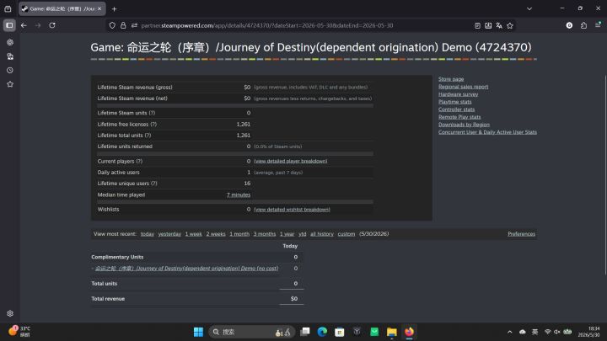This screenshot has height=341, width=607.
Task: Open the Windows Start menu
Action: [198, 332]
